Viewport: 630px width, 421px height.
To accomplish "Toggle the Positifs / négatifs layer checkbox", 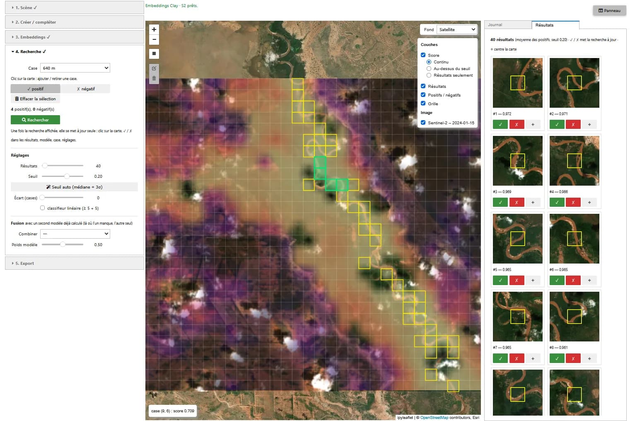I will coord(423,94).
